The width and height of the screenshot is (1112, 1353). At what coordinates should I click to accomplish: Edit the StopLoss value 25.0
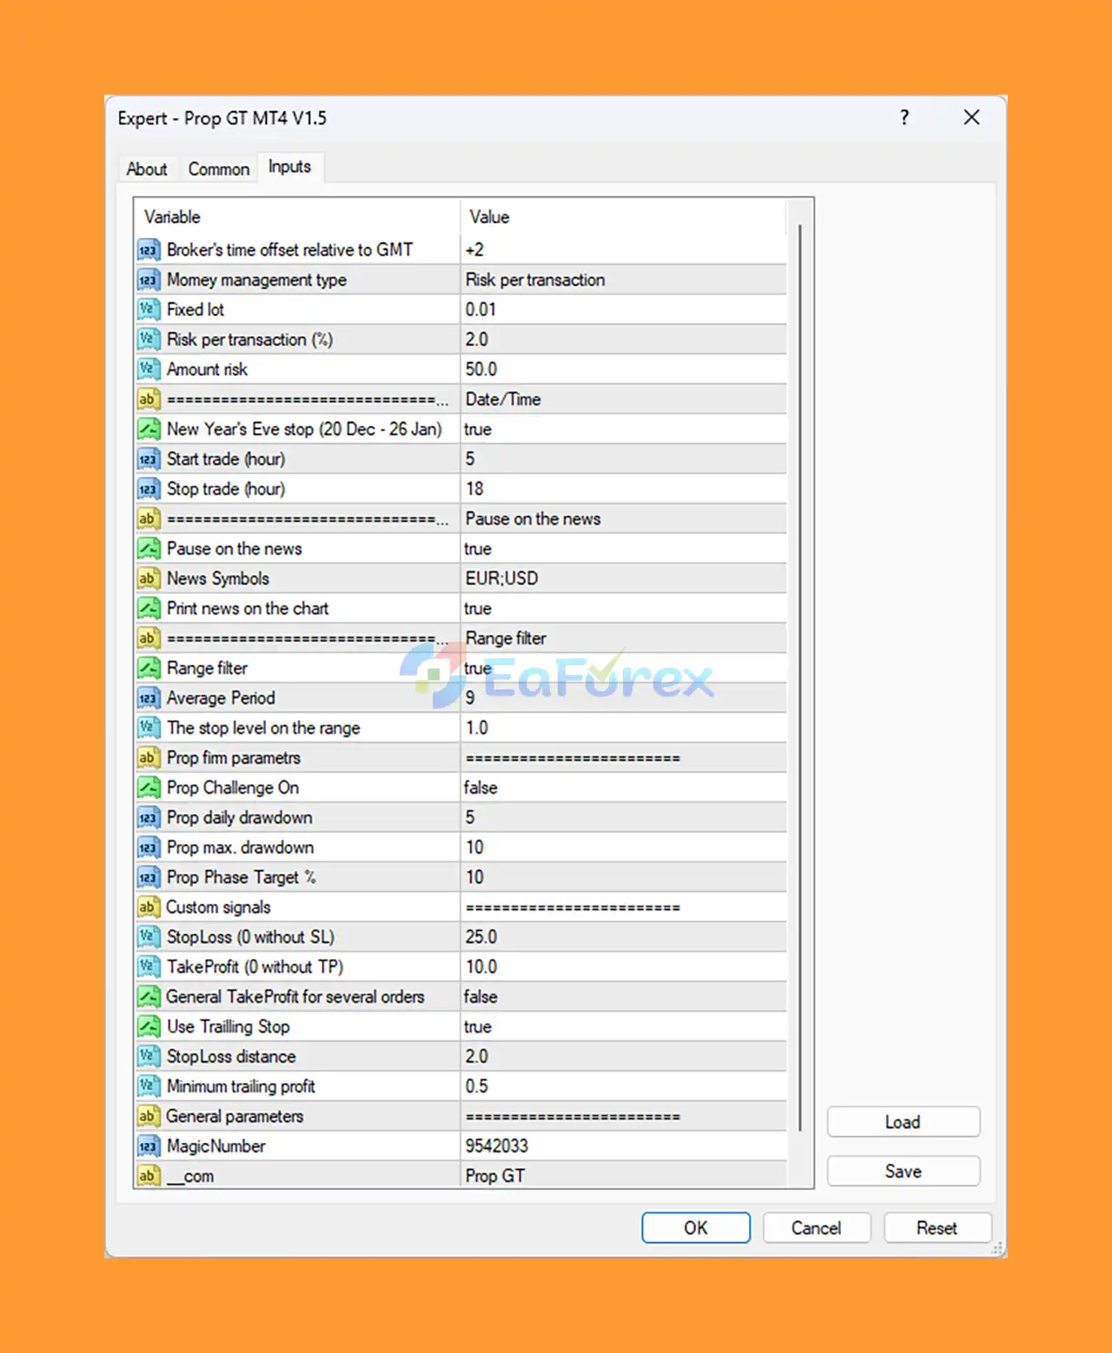(624, 937)
